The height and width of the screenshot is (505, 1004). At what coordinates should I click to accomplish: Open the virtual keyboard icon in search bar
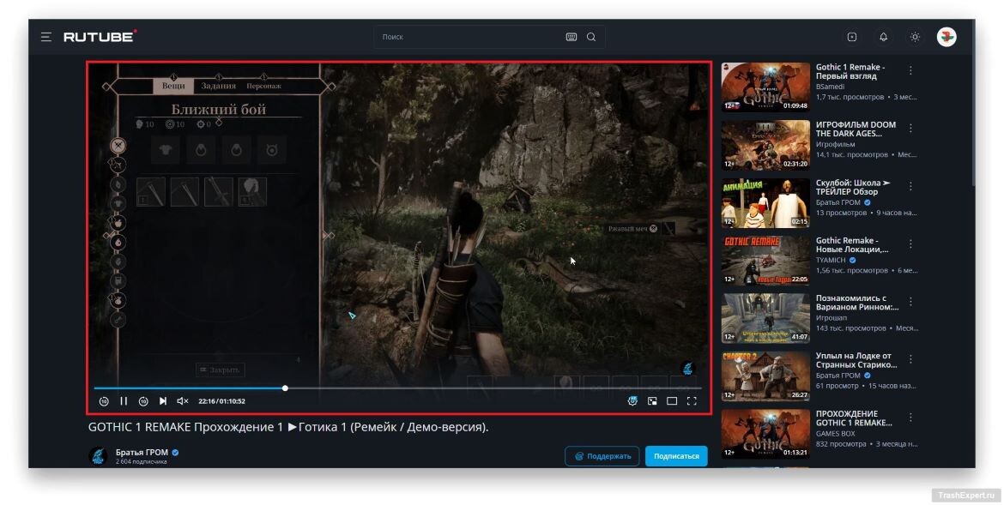[572, 37]
